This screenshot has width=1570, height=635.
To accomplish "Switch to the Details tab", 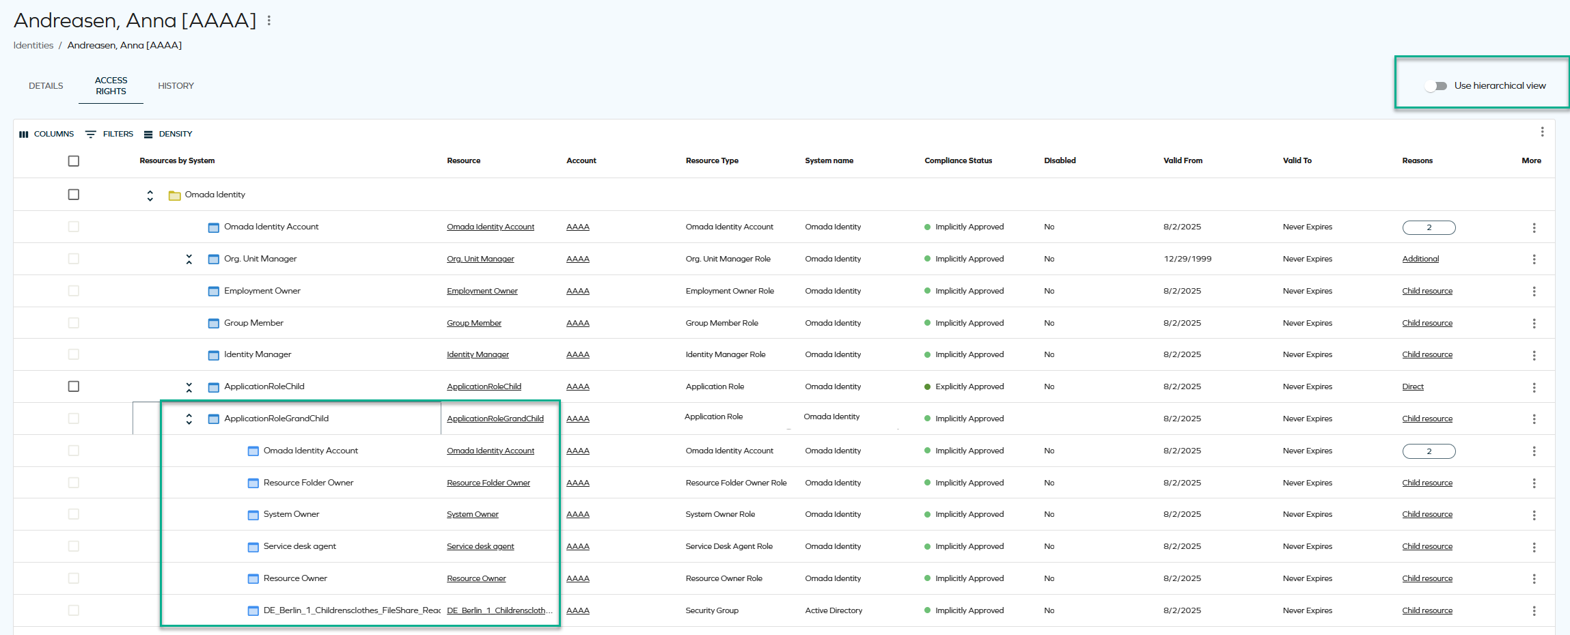I will pos(46,86).
